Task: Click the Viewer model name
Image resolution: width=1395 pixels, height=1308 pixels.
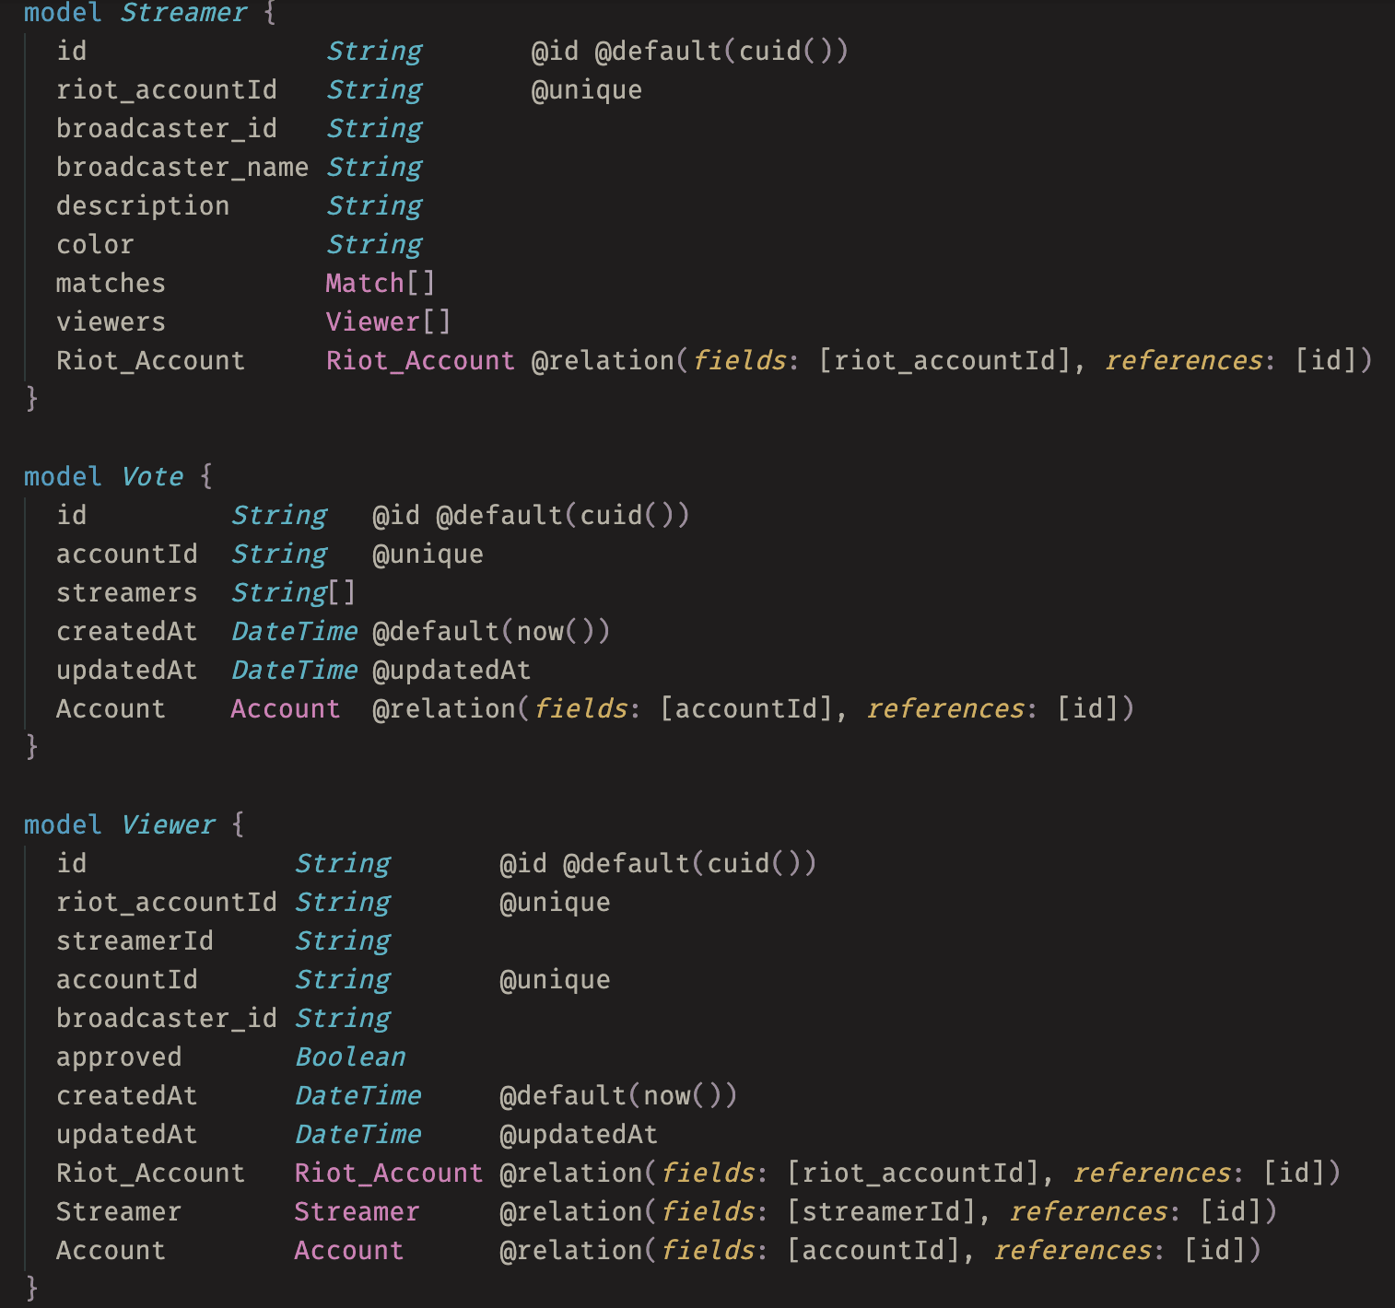Action: pos(169,825)
